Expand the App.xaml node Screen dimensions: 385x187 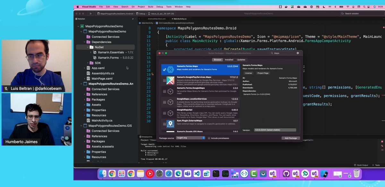click(85, 68)
